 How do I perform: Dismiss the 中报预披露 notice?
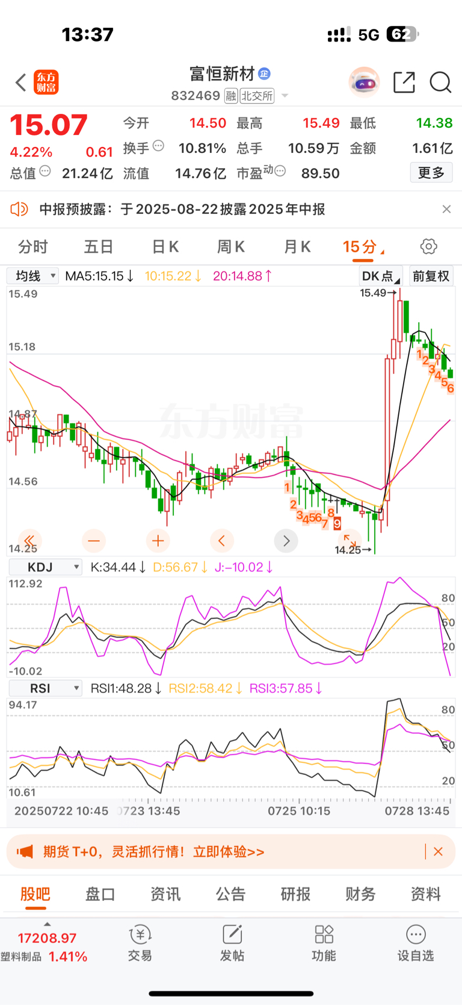click(x=446, y=209)
